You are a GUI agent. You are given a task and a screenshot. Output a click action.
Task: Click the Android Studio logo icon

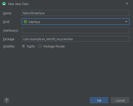coord(4,4)
